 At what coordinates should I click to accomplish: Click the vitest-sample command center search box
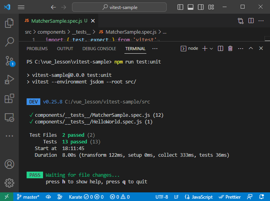119,7
